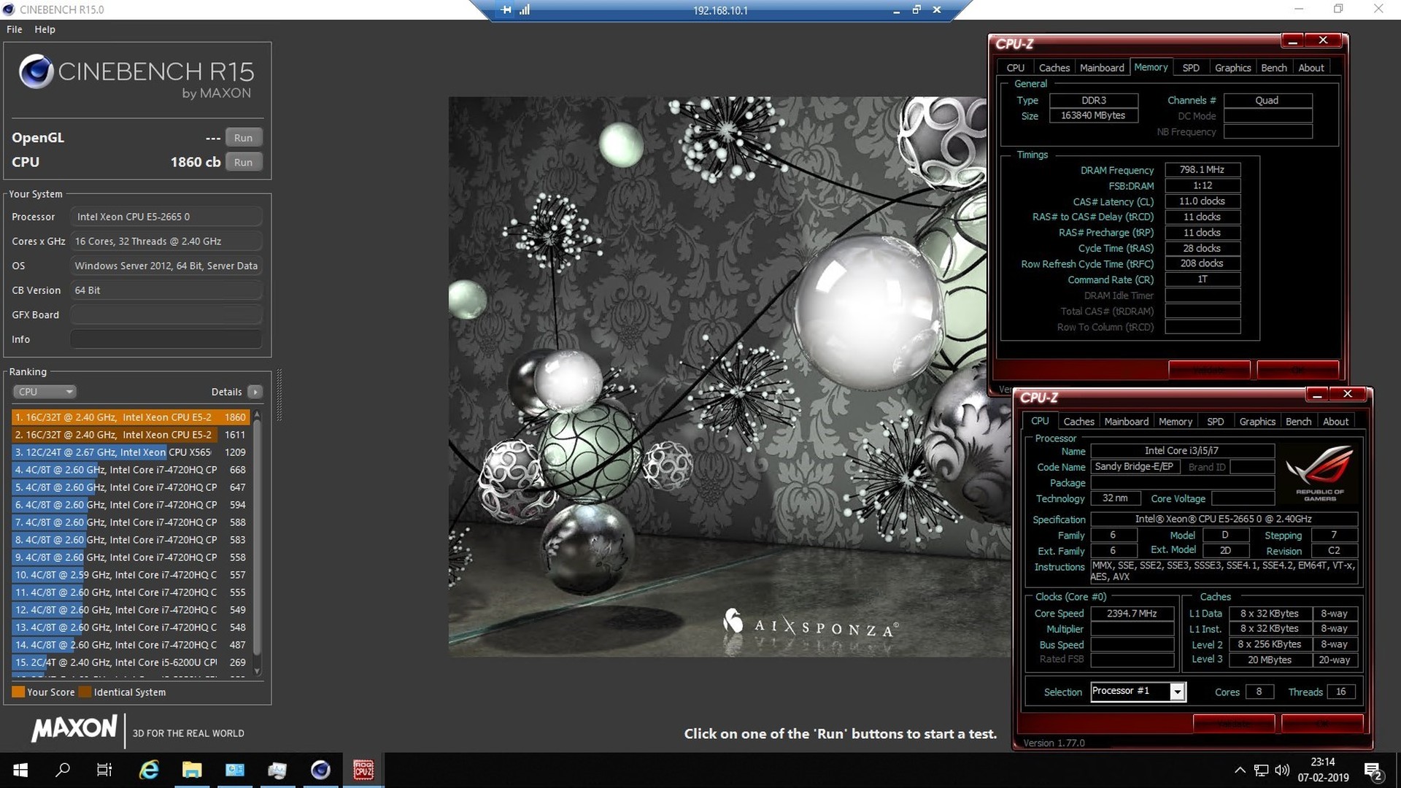Restore down the remote desktop session
Screen dimensions: 1401x788
(916, 10)
